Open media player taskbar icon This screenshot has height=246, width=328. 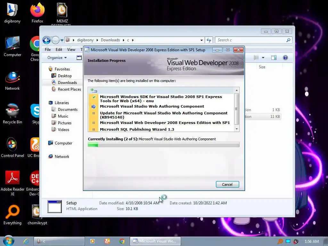click(x=92, y=241)
